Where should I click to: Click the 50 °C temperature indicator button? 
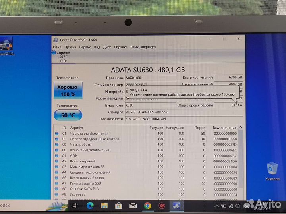[68, 115]
